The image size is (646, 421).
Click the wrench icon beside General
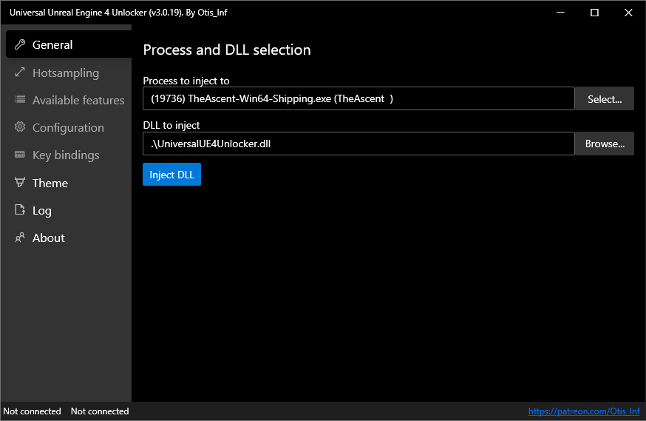pos(20,44)
